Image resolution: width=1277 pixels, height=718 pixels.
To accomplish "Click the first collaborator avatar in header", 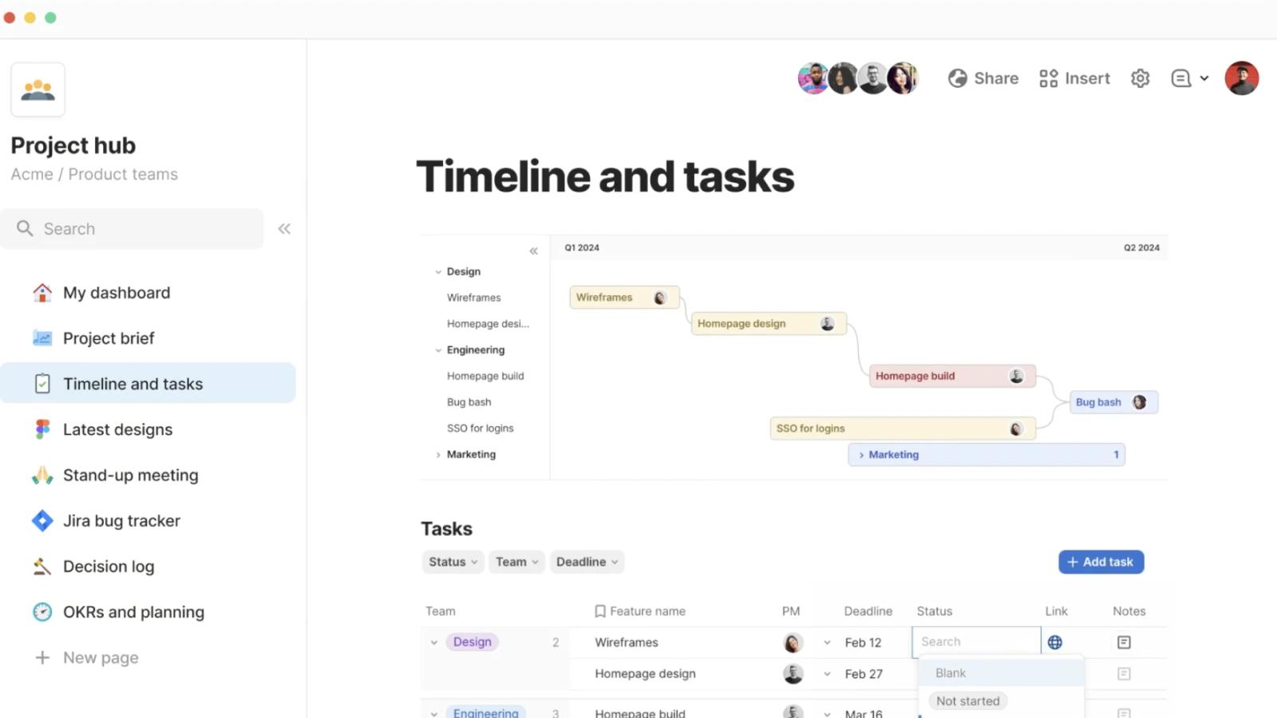I will pyautogui.click(x=813, y=78).
